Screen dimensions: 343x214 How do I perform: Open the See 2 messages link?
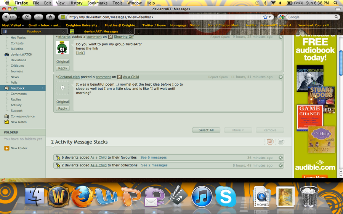coord(154,165)
